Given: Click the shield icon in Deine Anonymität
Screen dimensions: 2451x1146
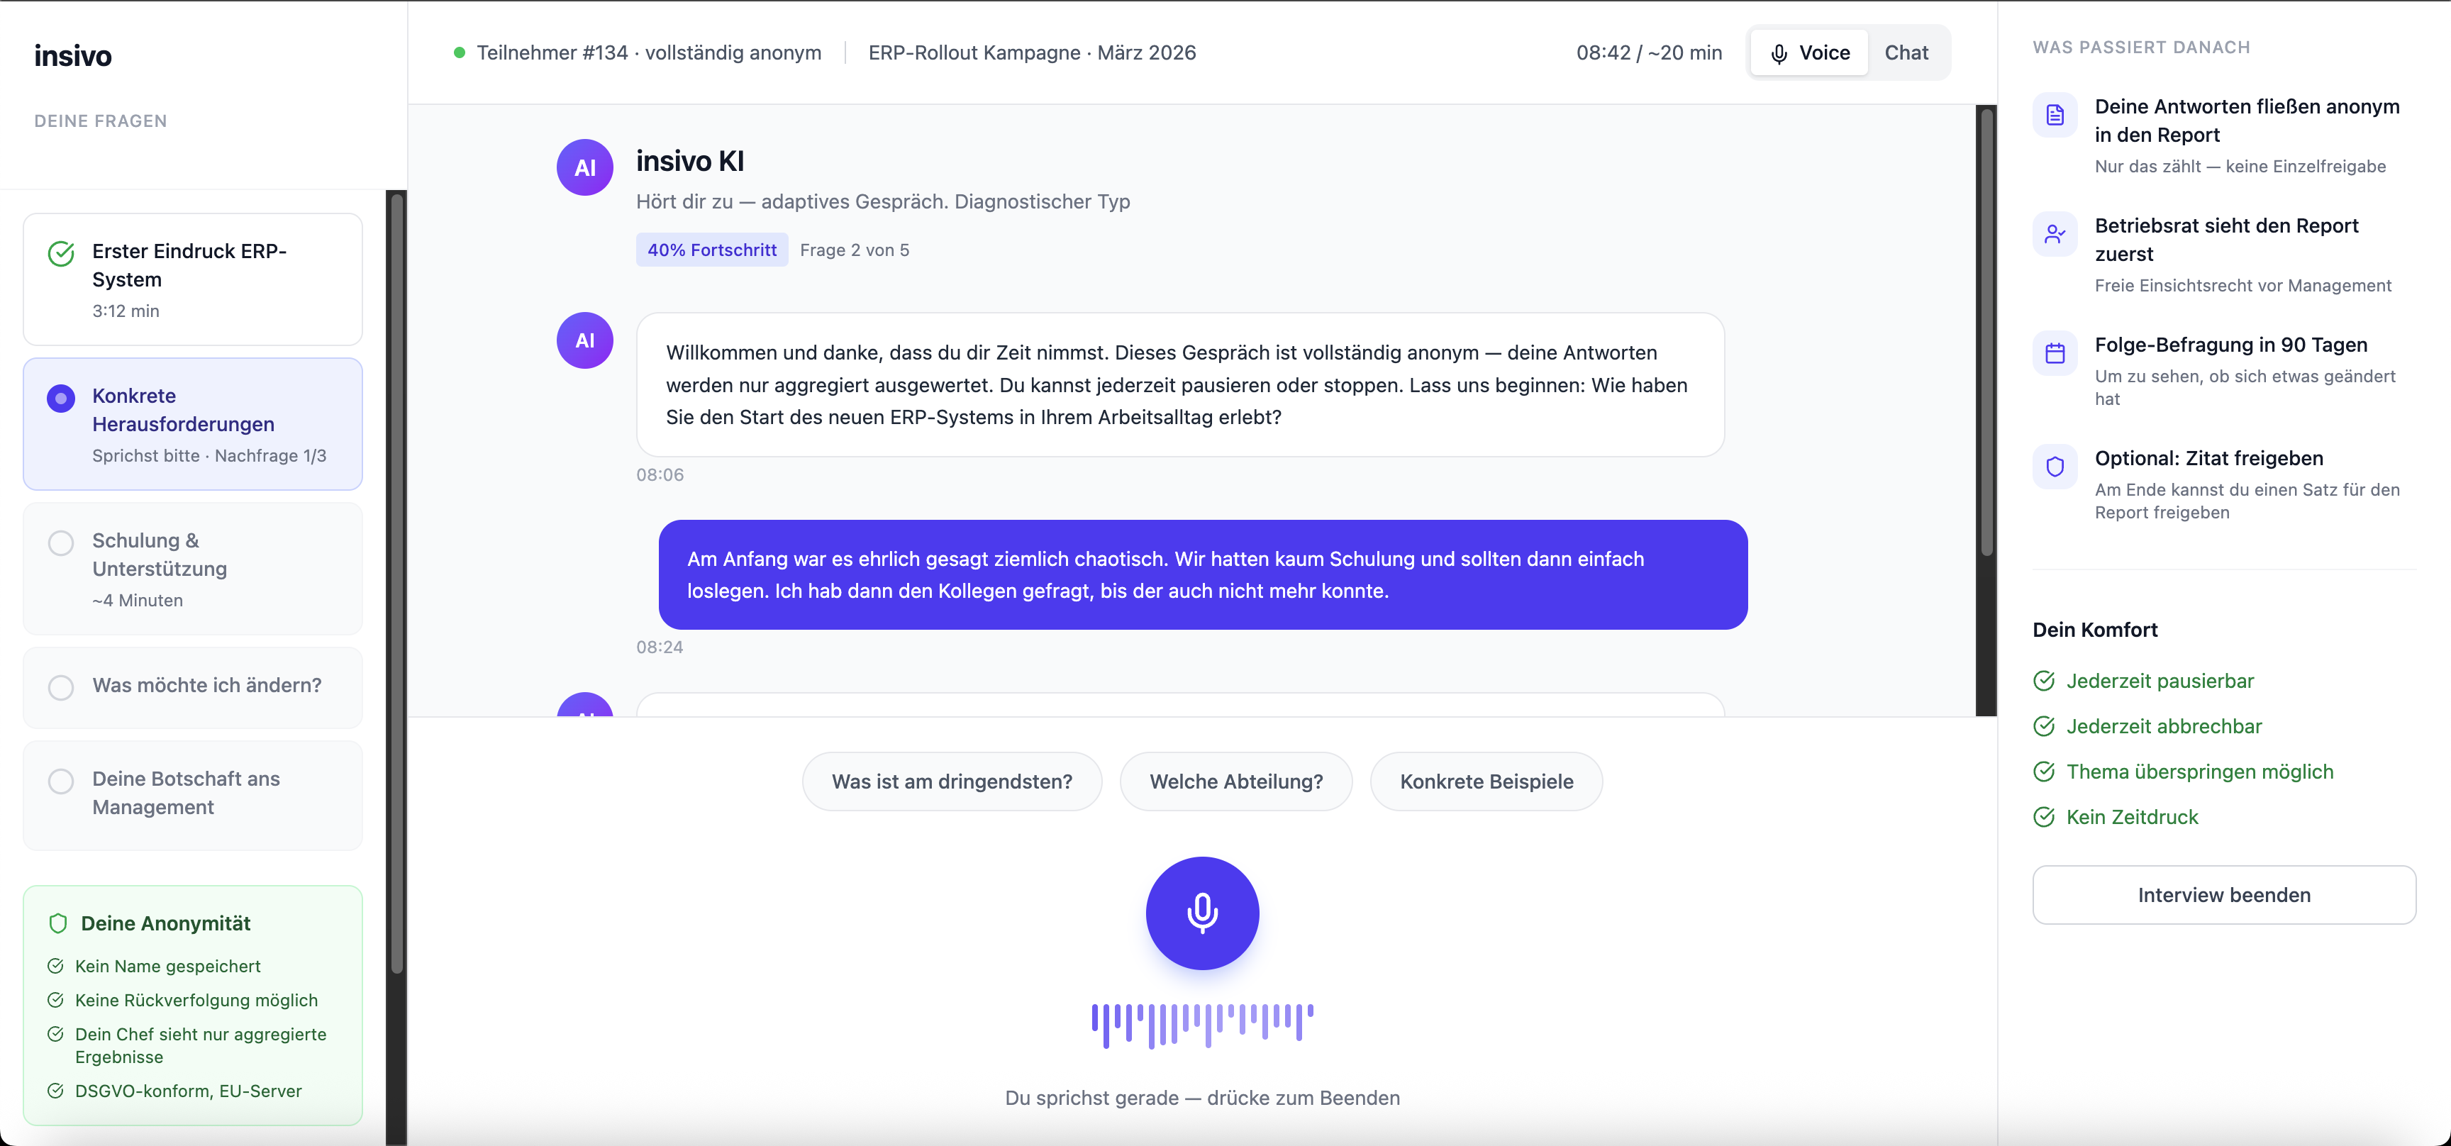Looking at the screenshot, I should [58, 923].
